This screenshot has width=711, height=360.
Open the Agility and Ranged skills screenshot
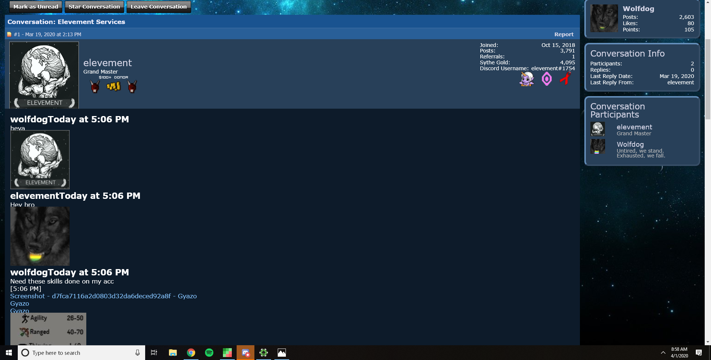pos(48,329)
